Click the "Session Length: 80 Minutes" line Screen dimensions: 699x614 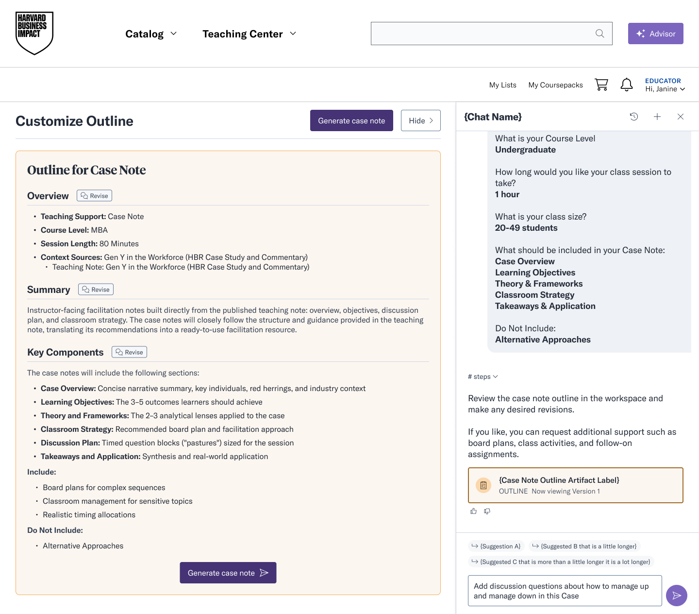(x=90, y=244)
